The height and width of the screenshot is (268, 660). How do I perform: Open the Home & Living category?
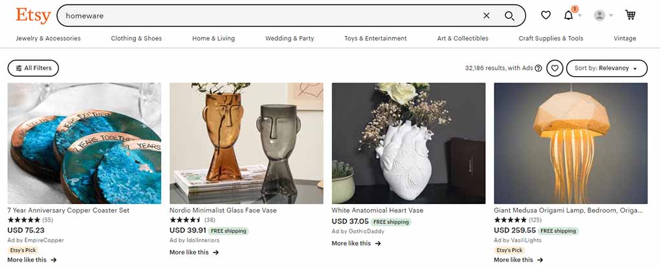click(214, 38)
